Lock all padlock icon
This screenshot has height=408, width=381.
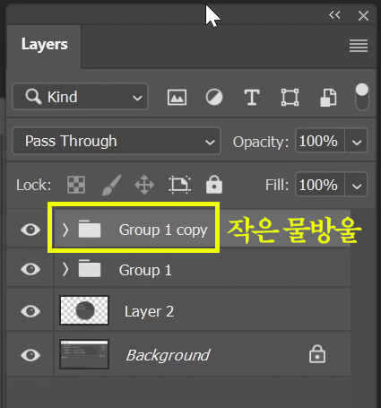(x=214, y=184)
